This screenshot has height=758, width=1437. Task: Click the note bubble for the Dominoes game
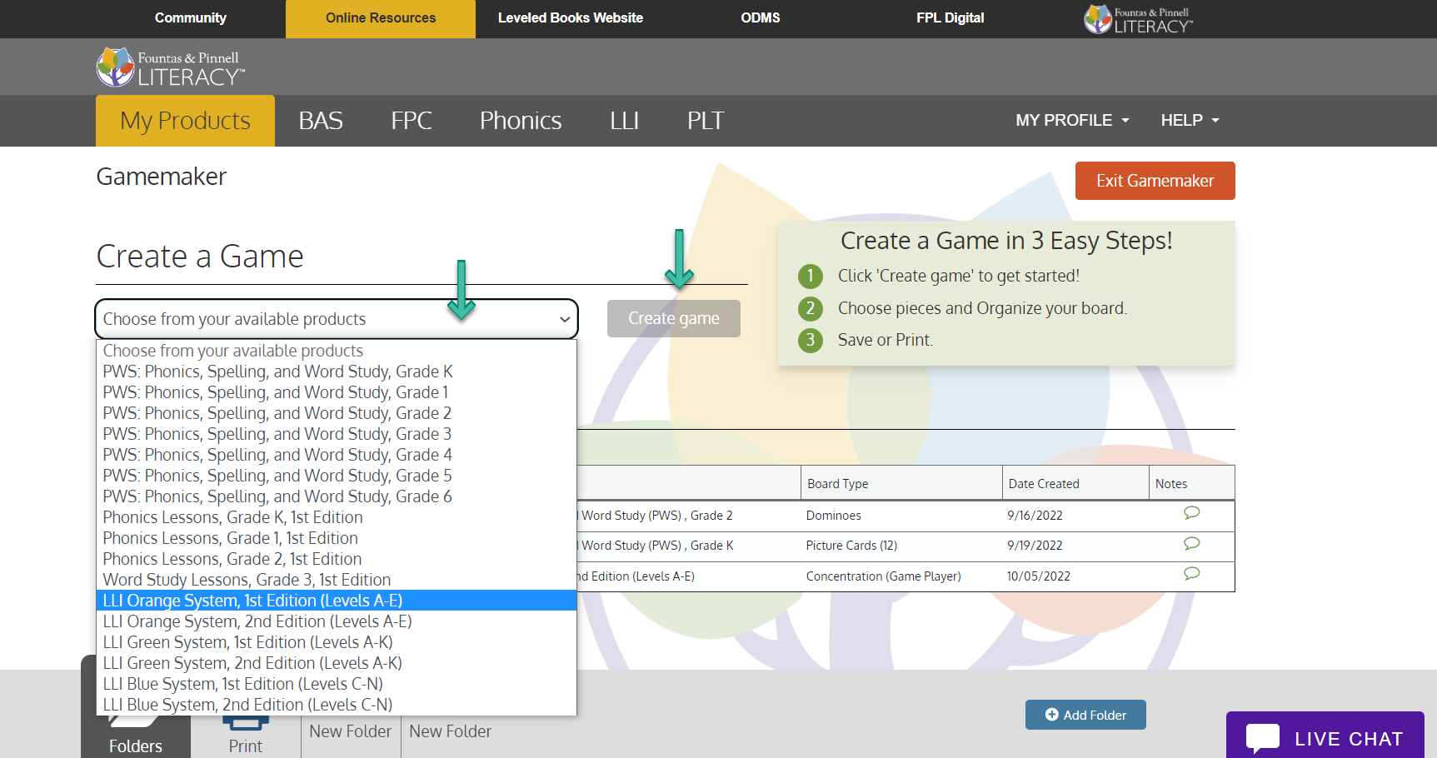coord(1191,513)
